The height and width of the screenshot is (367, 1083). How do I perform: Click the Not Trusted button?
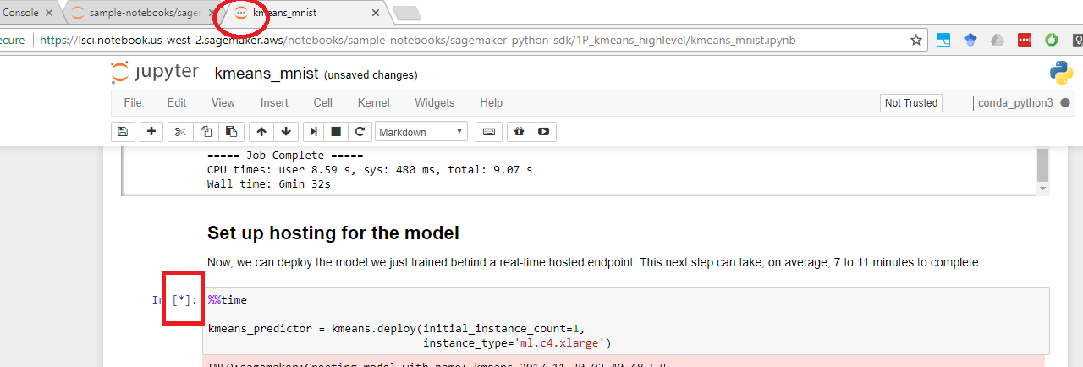[x=911, y=103]
